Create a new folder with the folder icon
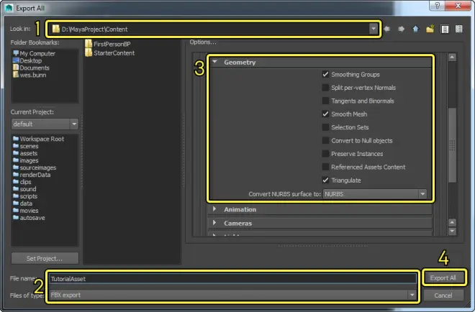This screenshot has width=475, height=312. click(430, 29)
